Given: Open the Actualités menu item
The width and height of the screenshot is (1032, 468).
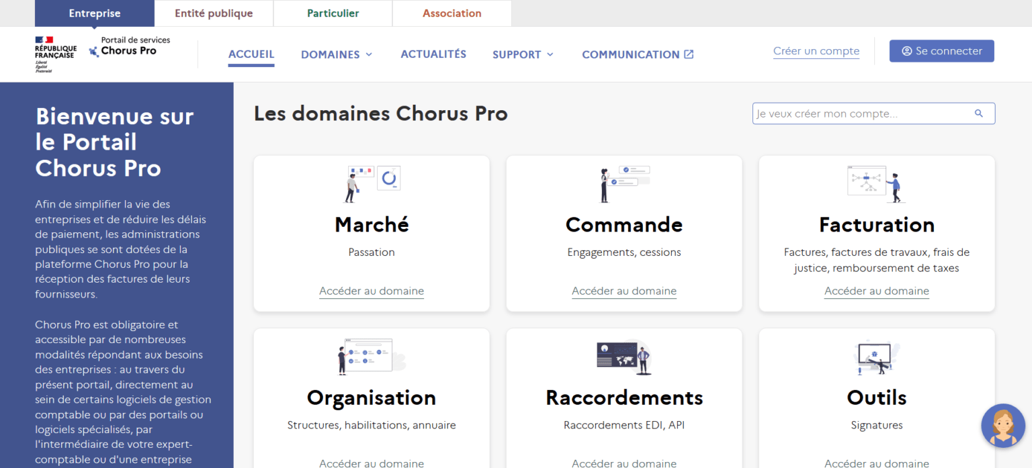Looking at the screenshot, I should click(433, 54).
